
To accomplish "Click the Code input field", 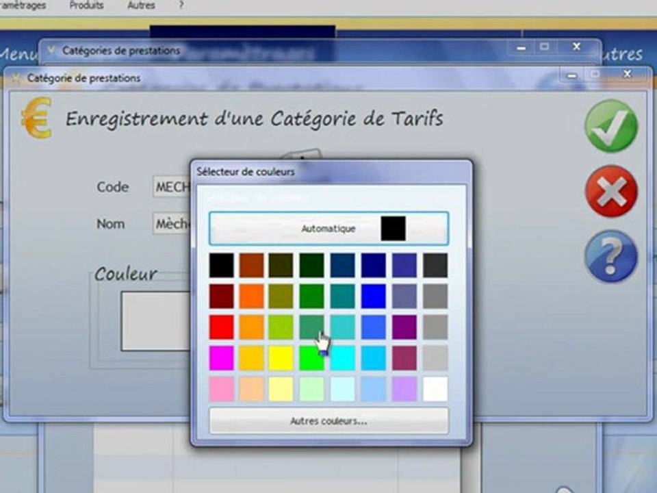I will click(172, 186).
